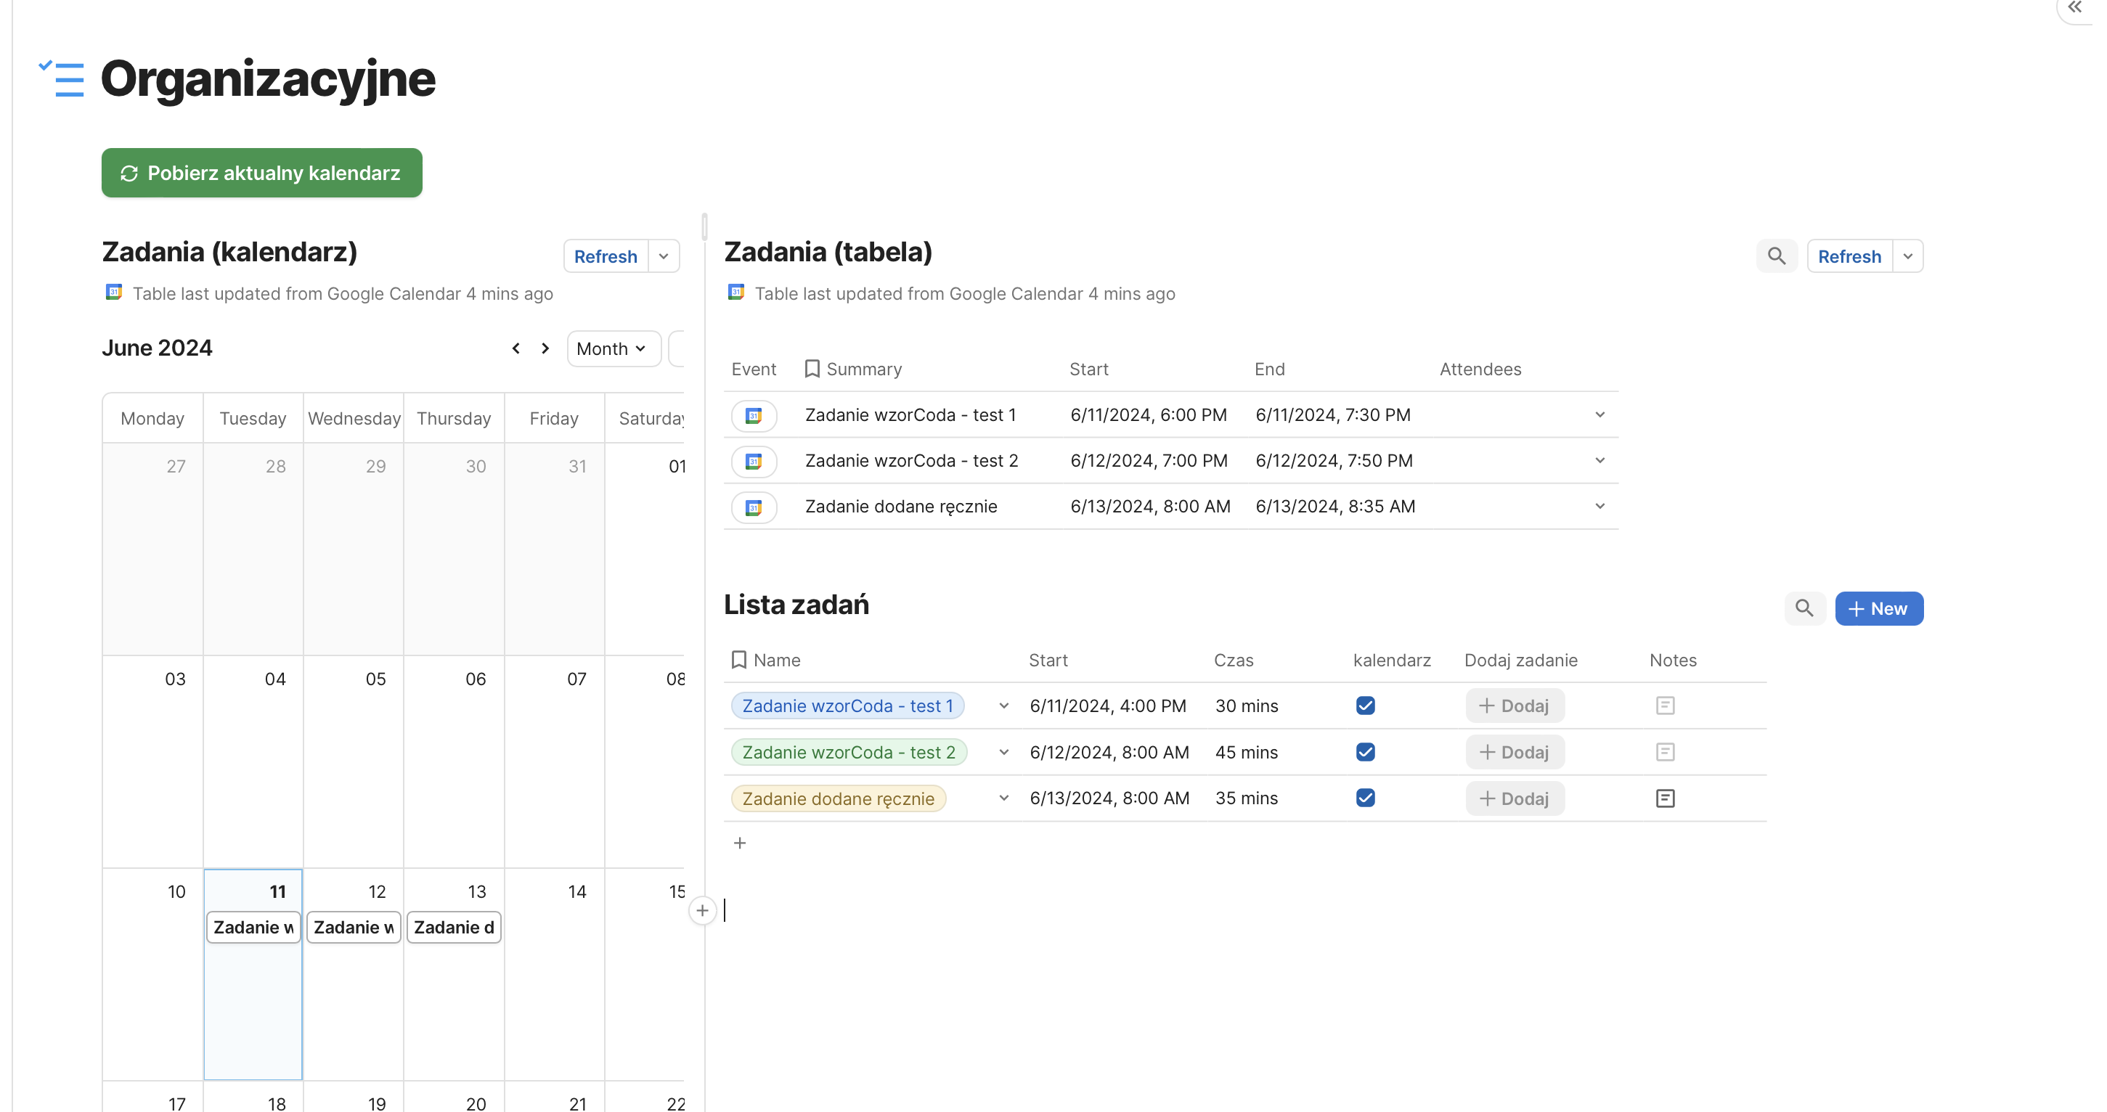Screen dimensions: 2107x1112
Task: Click Pobierz aktualny kalendarz button
Action: pos(261,173)
